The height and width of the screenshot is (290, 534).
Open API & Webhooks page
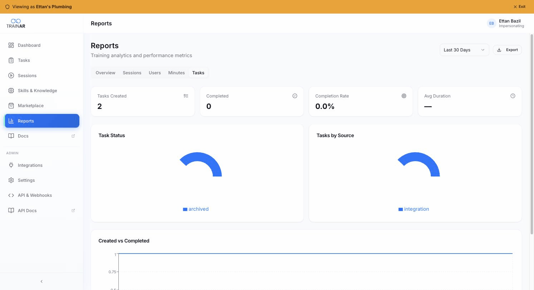pos(42,195)
